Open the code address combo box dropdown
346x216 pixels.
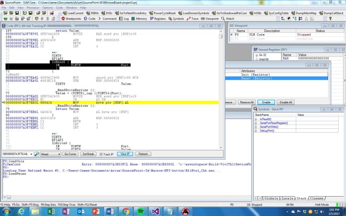[31, 154]
